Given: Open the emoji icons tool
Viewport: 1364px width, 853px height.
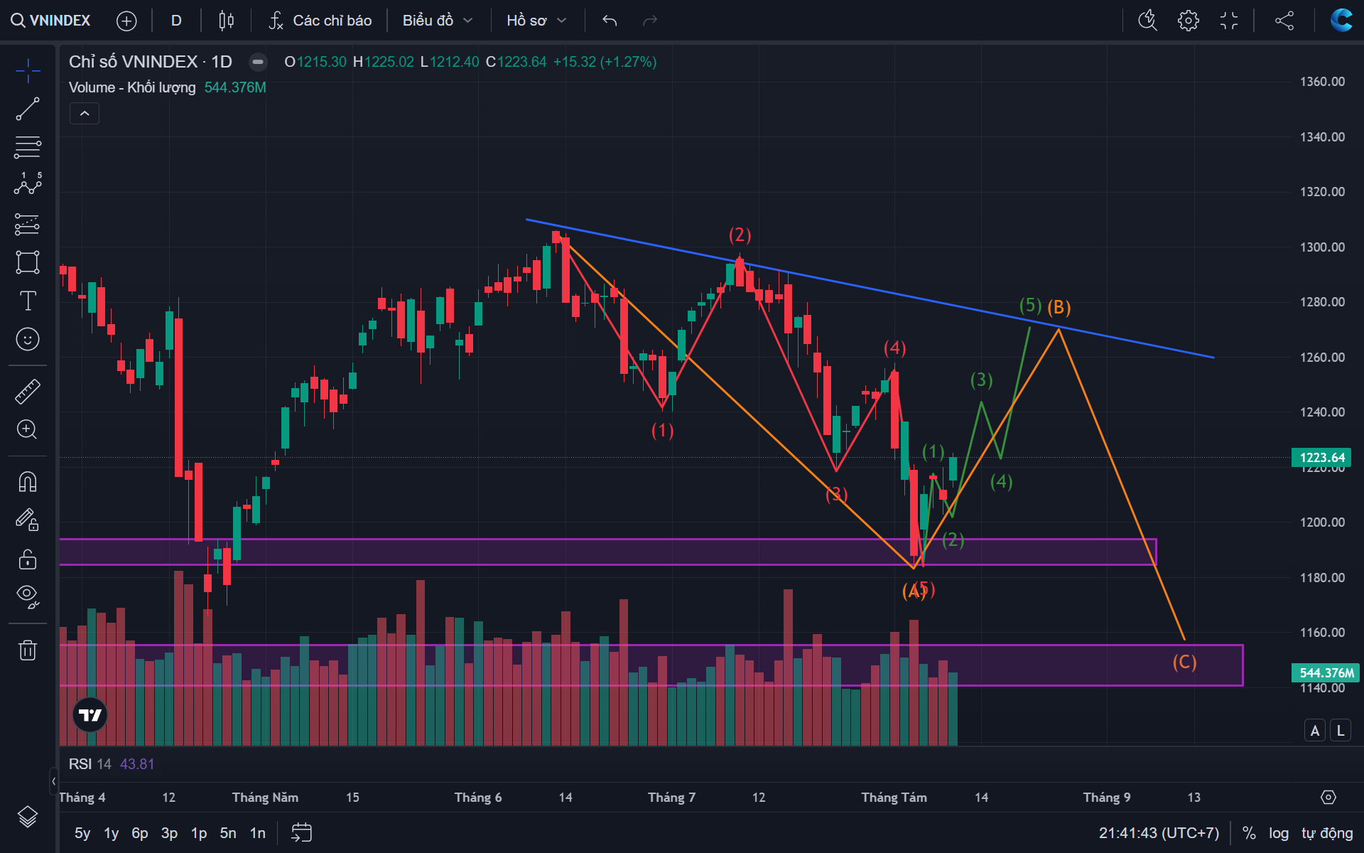Looking at the screenshot, I should pyautogui.click(x=28, y=339).
